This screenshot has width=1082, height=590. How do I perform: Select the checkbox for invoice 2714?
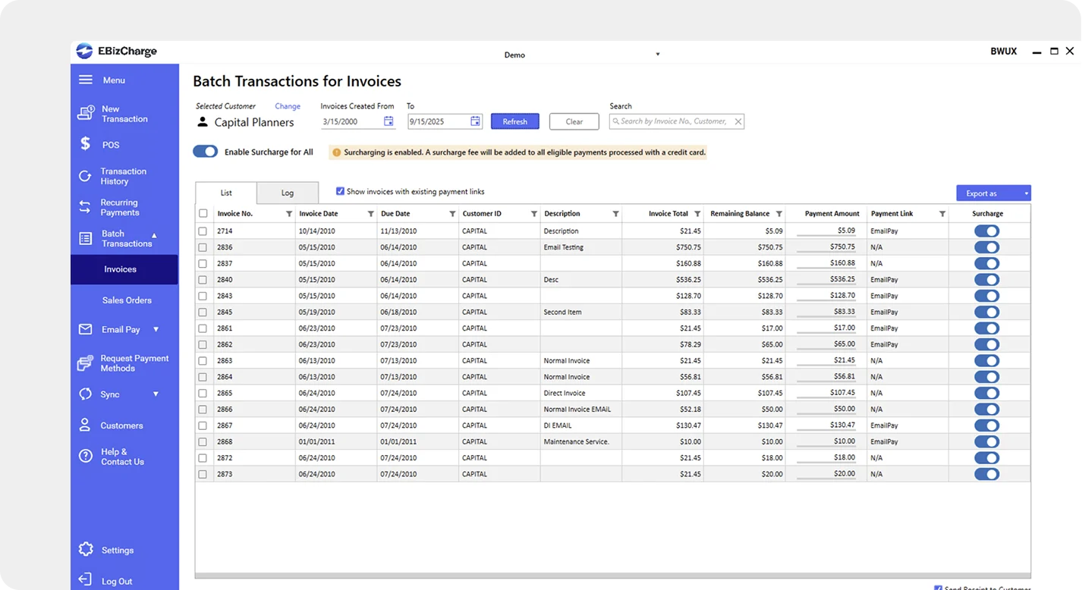pos(203,231)
